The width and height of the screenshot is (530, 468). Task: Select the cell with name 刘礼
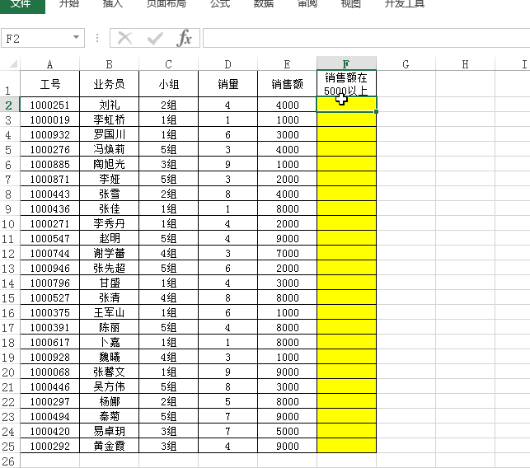(x=109, y=105)
